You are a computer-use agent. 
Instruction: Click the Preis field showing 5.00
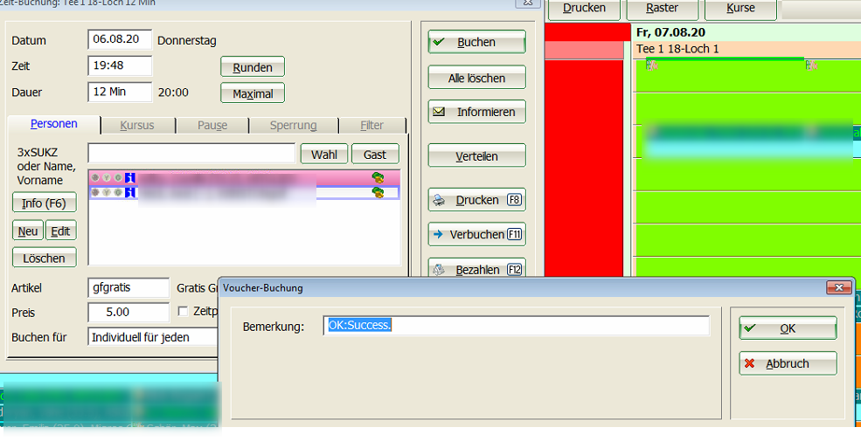click(x=128, y=313)
